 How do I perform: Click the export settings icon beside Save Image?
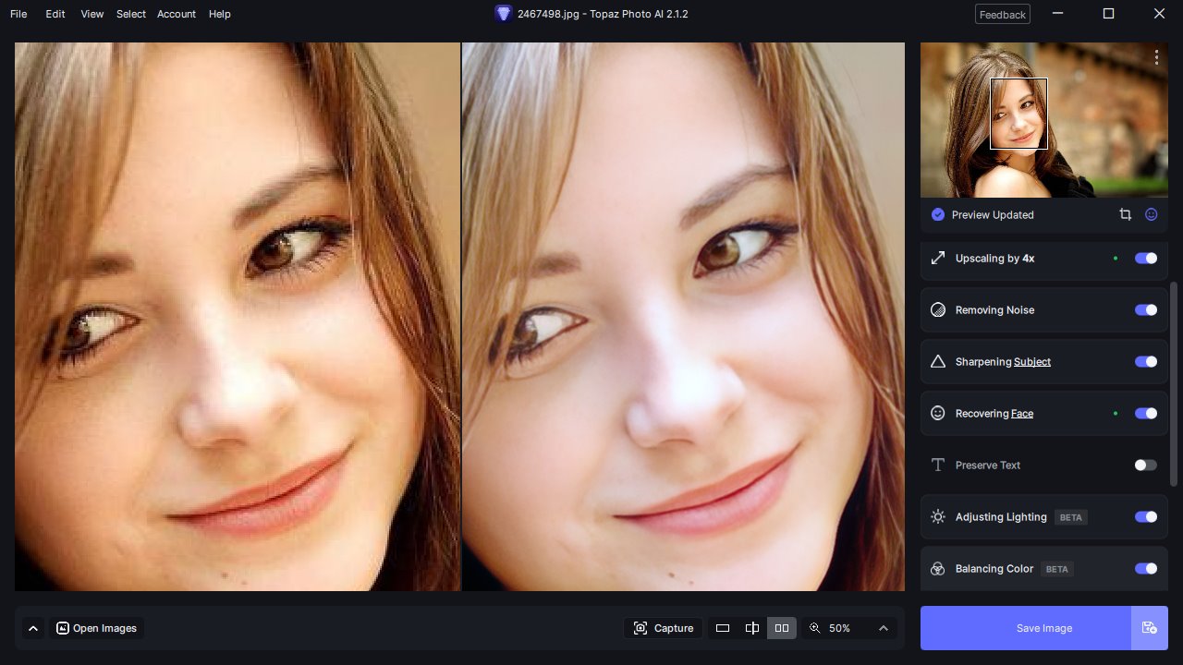tap(1149, 628)
